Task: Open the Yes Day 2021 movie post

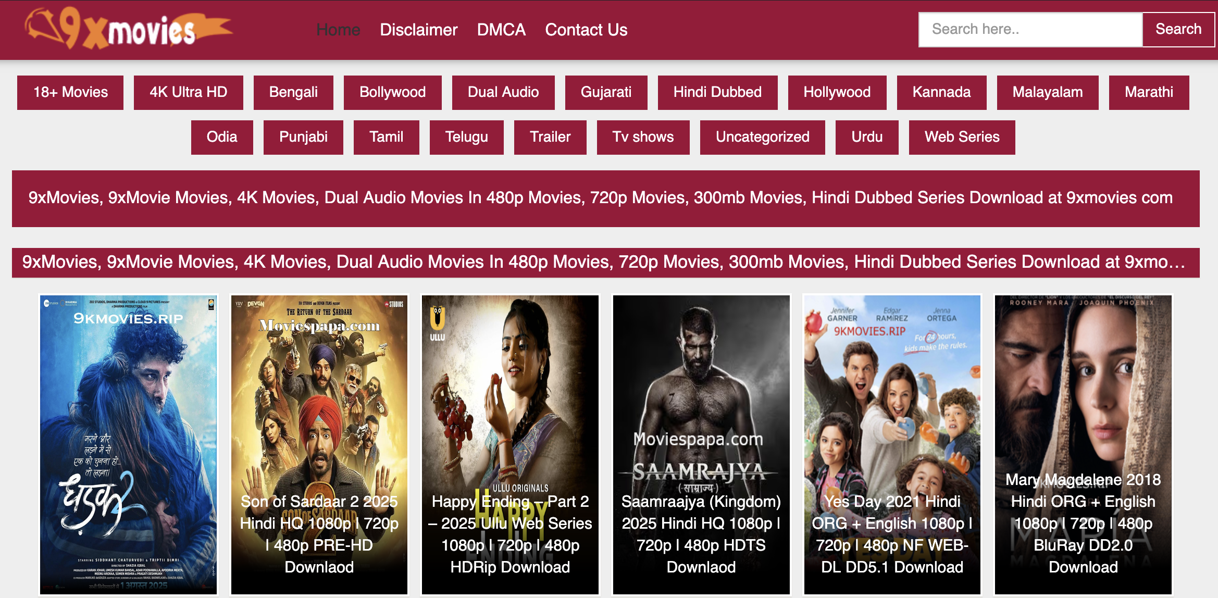Action: [x=892, y=445]
